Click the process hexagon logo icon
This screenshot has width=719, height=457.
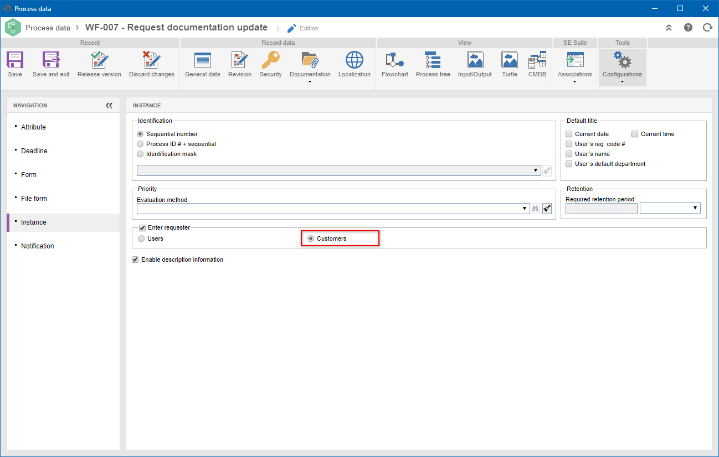pyautogui.click(x=13, y=27)
